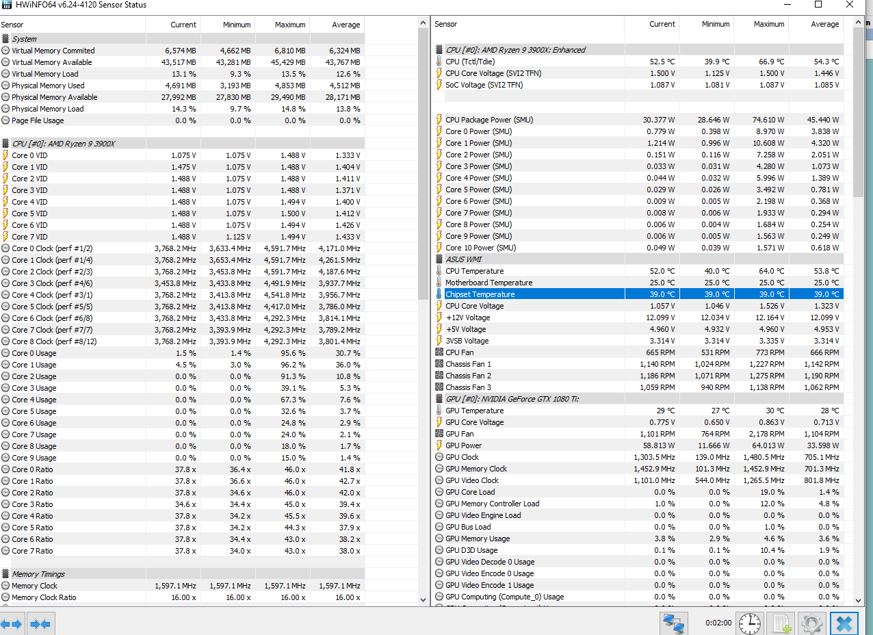Click left panel scrollbar up arrow
Viewport: 873px width, 635px height.
tap(424, 23)
